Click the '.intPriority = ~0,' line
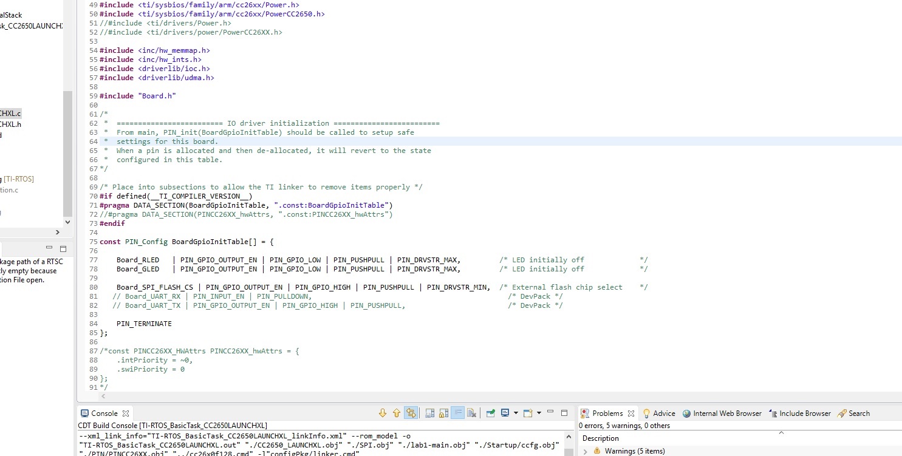Image resolution: width=902 pixels, height=456 pixels. point(155,360)
